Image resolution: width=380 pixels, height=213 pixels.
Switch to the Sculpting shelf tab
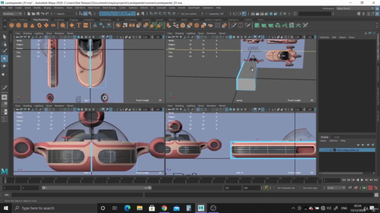[x=59, y=20]
